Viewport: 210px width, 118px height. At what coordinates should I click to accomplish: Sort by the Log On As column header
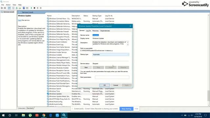click(x=109, y=16)
